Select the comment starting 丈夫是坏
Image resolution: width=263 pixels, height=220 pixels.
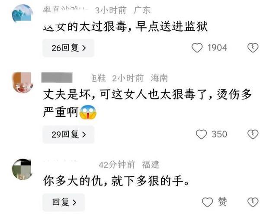(x=147, y=103)
